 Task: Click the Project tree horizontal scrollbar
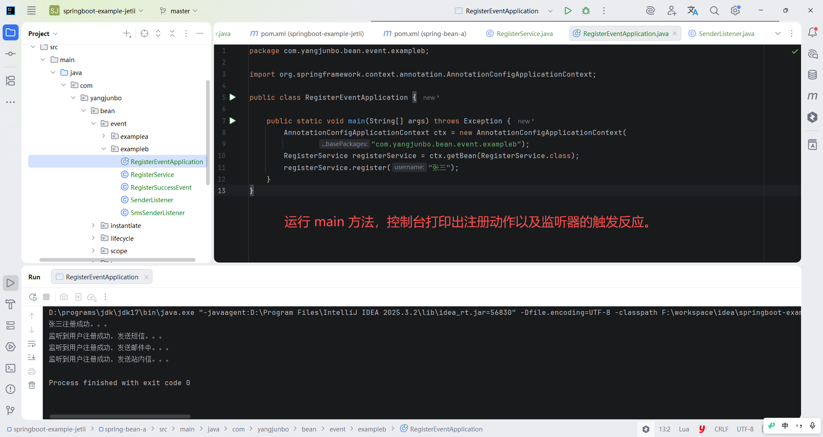coord(117,260)
